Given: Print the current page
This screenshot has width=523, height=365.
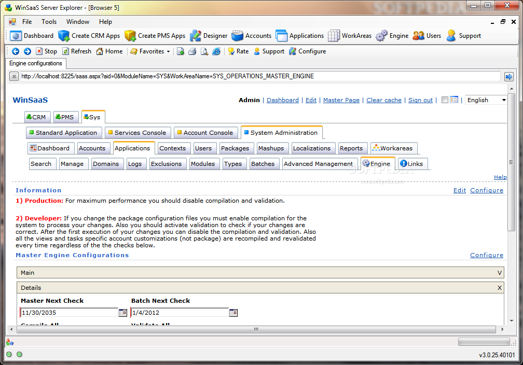Looking at the screenshot, I should tap(192, 51).
